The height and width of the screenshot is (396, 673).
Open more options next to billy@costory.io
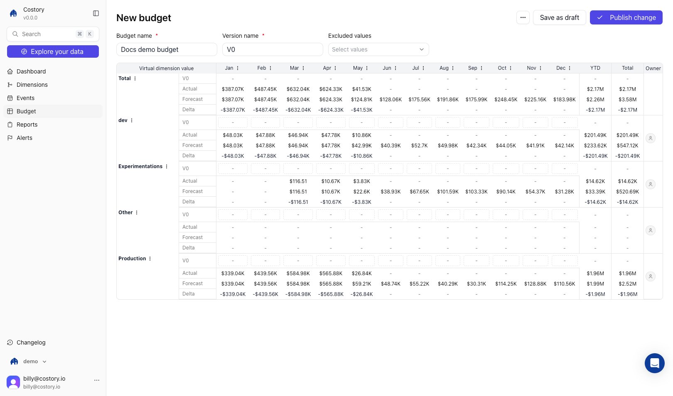97,380
